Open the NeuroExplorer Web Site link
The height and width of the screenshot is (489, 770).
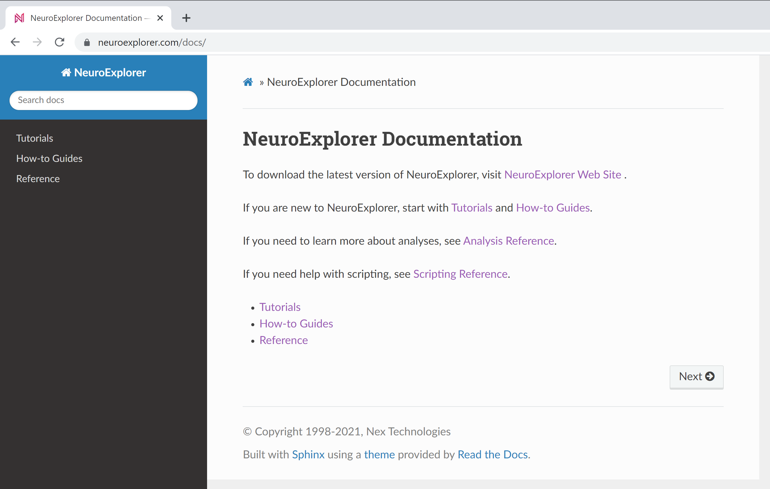point(563,174)
